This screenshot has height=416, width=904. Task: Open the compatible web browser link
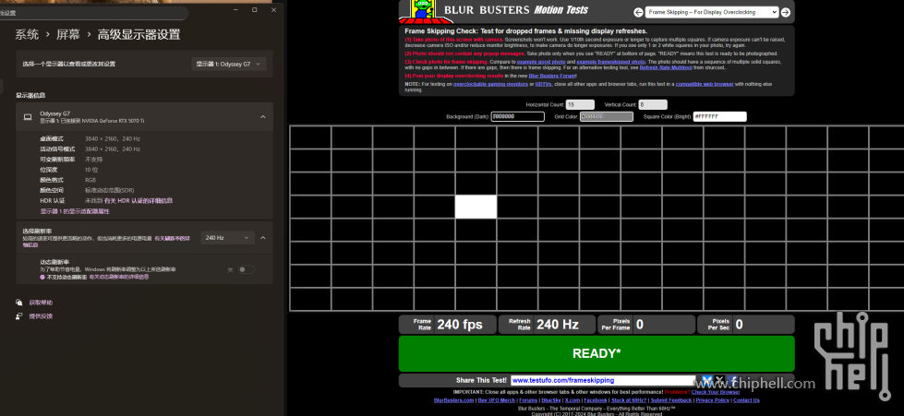(705, 84)
